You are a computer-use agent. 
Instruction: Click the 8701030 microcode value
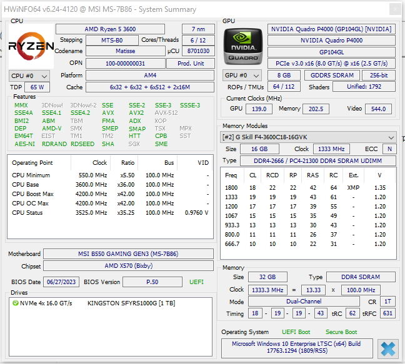point(198,51)
